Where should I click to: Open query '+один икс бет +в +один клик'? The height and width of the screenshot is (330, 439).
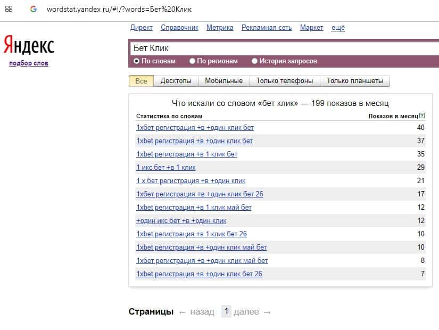[181, 221]
